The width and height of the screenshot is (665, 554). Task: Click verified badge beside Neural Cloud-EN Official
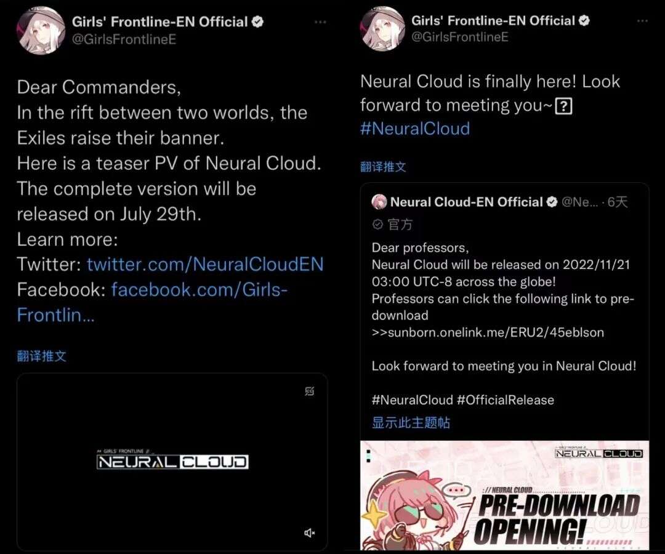[x=551, y=202]
